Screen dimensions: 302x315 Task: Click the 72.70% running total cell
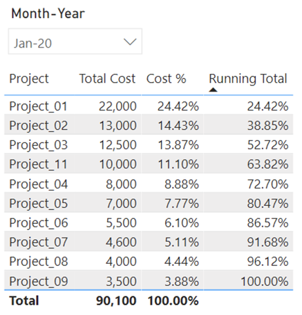coord(267,184)
